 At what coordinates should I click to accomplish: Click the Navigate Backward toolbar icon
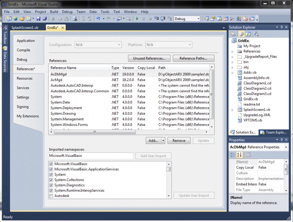119,19
